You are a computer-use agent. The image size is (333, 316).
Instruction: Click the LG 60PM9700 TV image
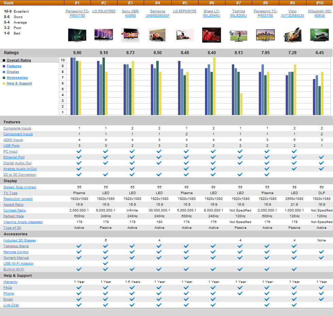tap(185, 35)
